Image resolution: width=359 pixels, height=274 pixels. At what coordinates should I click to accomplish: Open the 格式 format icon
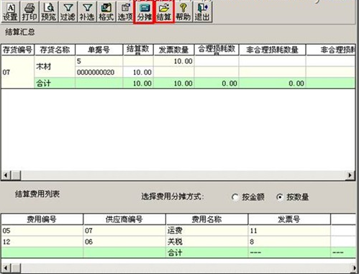106,12
